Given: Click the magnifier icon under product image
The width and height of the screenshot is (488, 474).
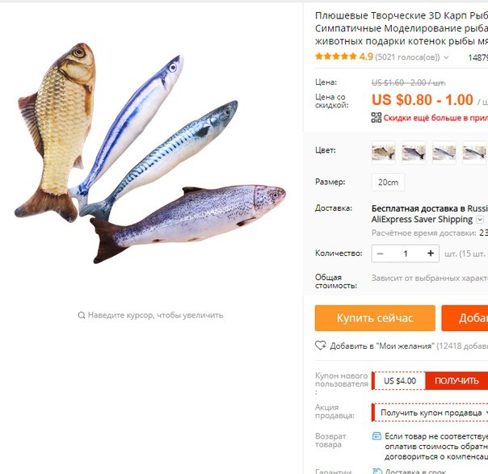Looking at the screenshot, I should 82,316.
